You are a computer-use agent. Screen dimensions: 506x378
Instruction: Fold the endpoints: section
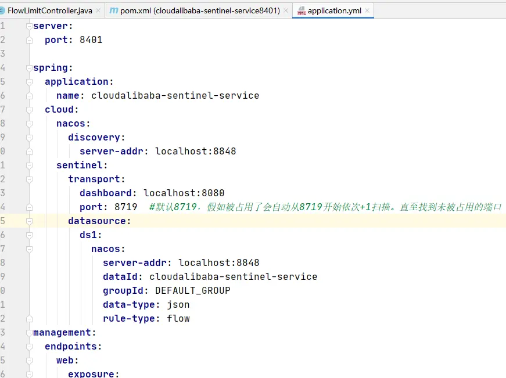(x=30, y=347)
